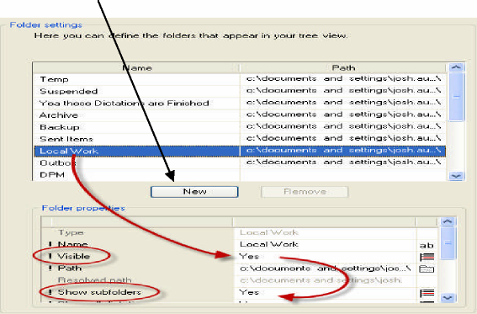This screenshot has height=314, width=477.
Task: Click the up arrow of folder list scrollbar
Action: [x=456, y=67]
